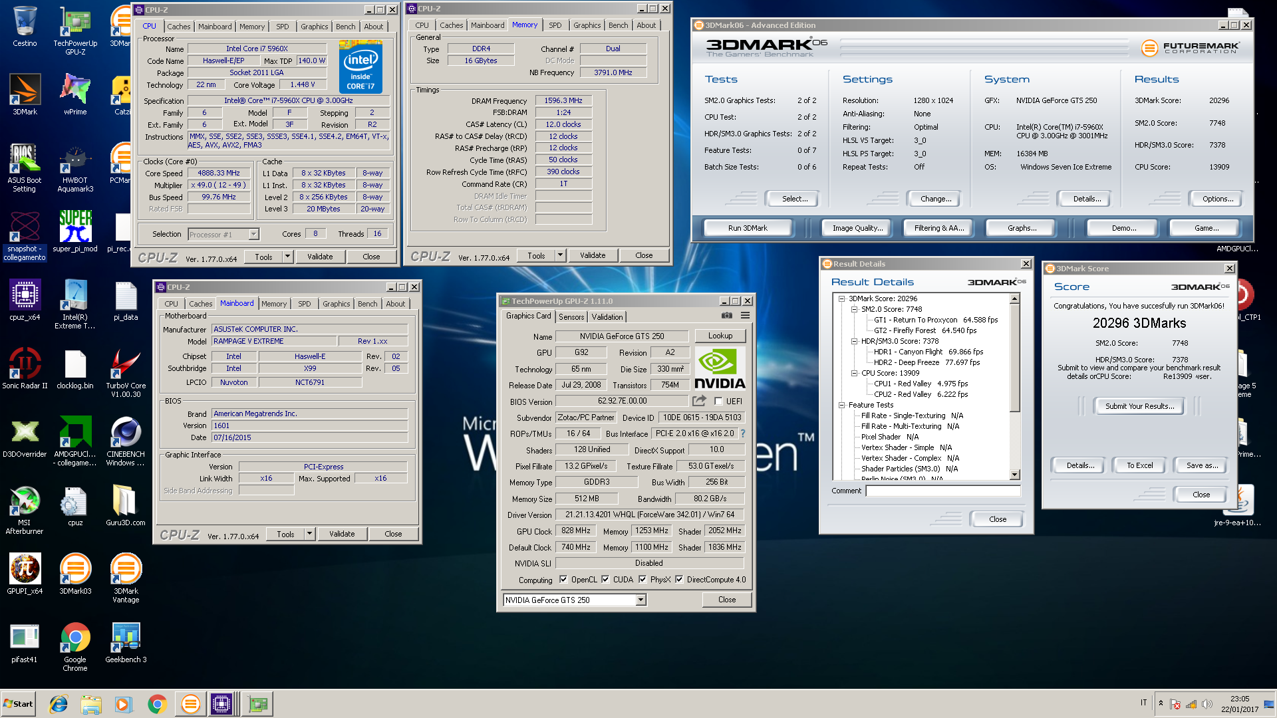Viewport: 1277px width, 718px height.
Task: Switch to CPU-Z taskbar item
Action: [x=222, y=703]
